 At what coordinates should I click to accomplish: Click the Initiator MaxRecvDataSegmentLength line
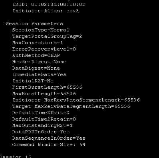click(76, 100)
